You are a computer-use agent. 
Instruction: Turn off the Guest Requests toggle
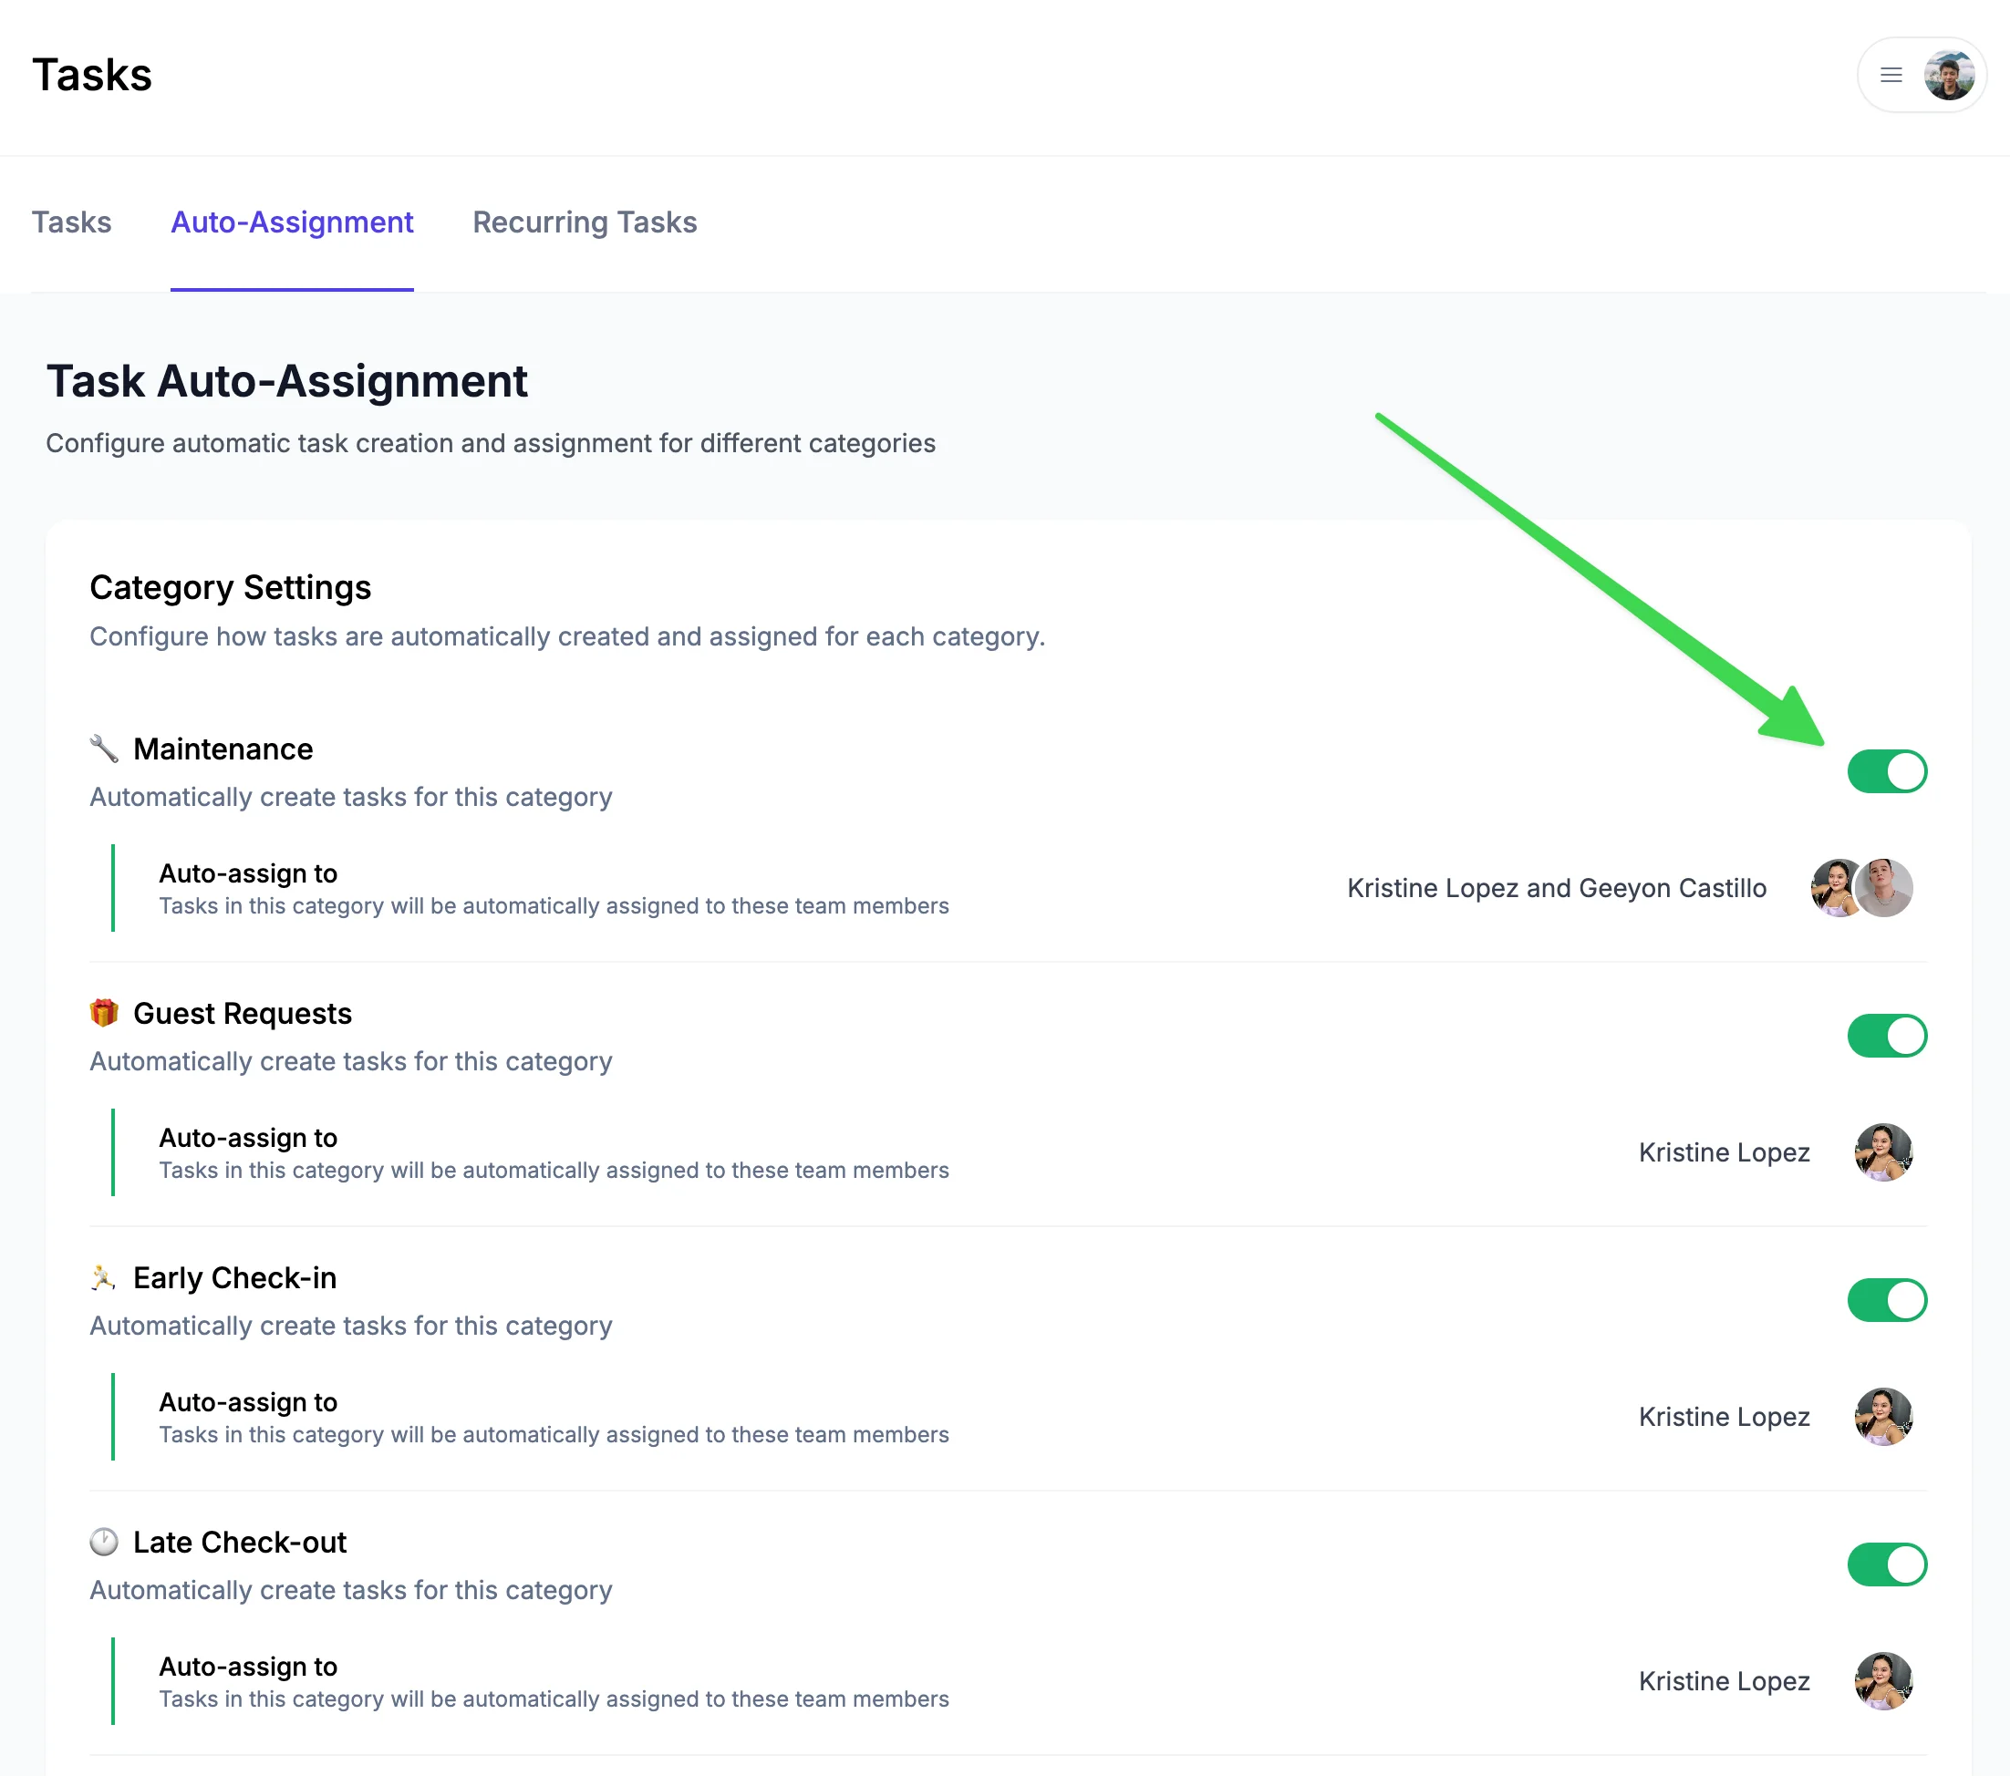(x=1886, y=1036)
